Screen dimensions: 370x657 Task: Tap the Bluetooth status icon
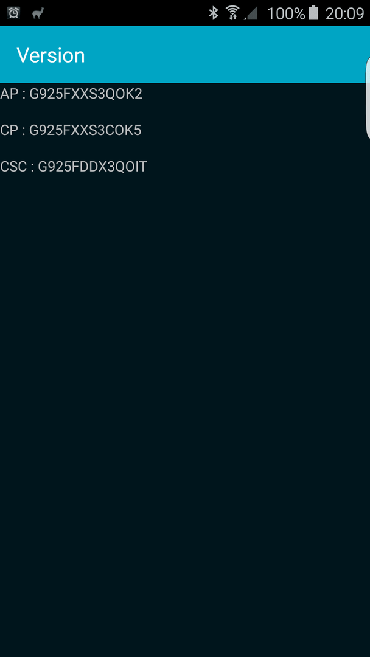pyautogui.click(x=214, y=13)
